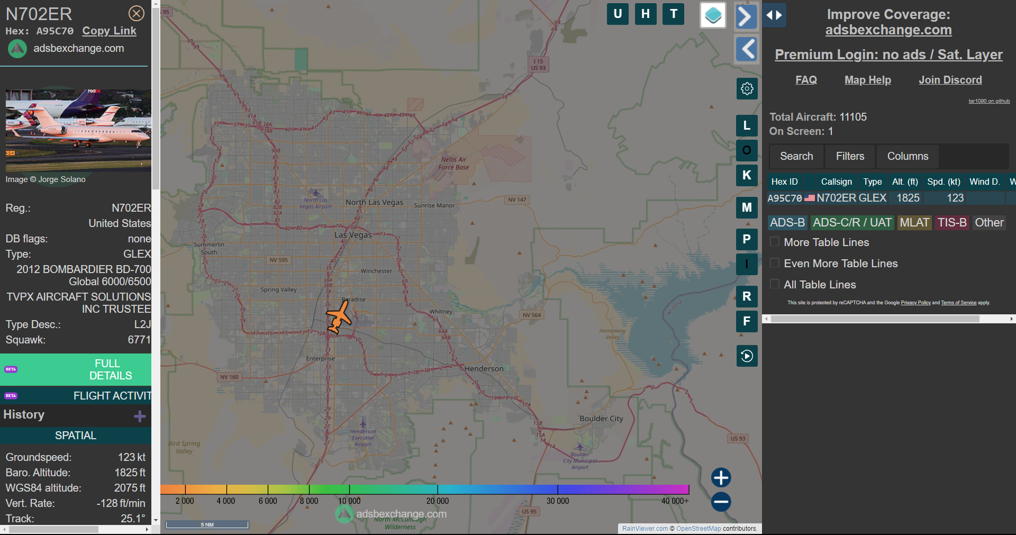This screenshot has width=1016, height=535.
Task: Open the Search tab
Action: pos(796,156)
